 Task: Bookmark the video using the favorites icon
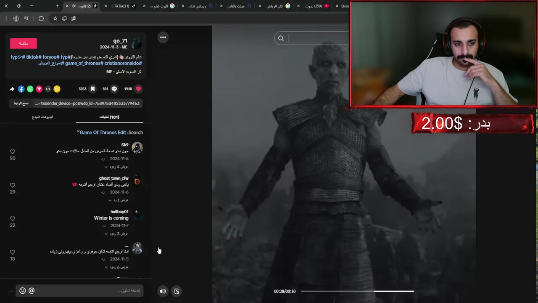92,89
